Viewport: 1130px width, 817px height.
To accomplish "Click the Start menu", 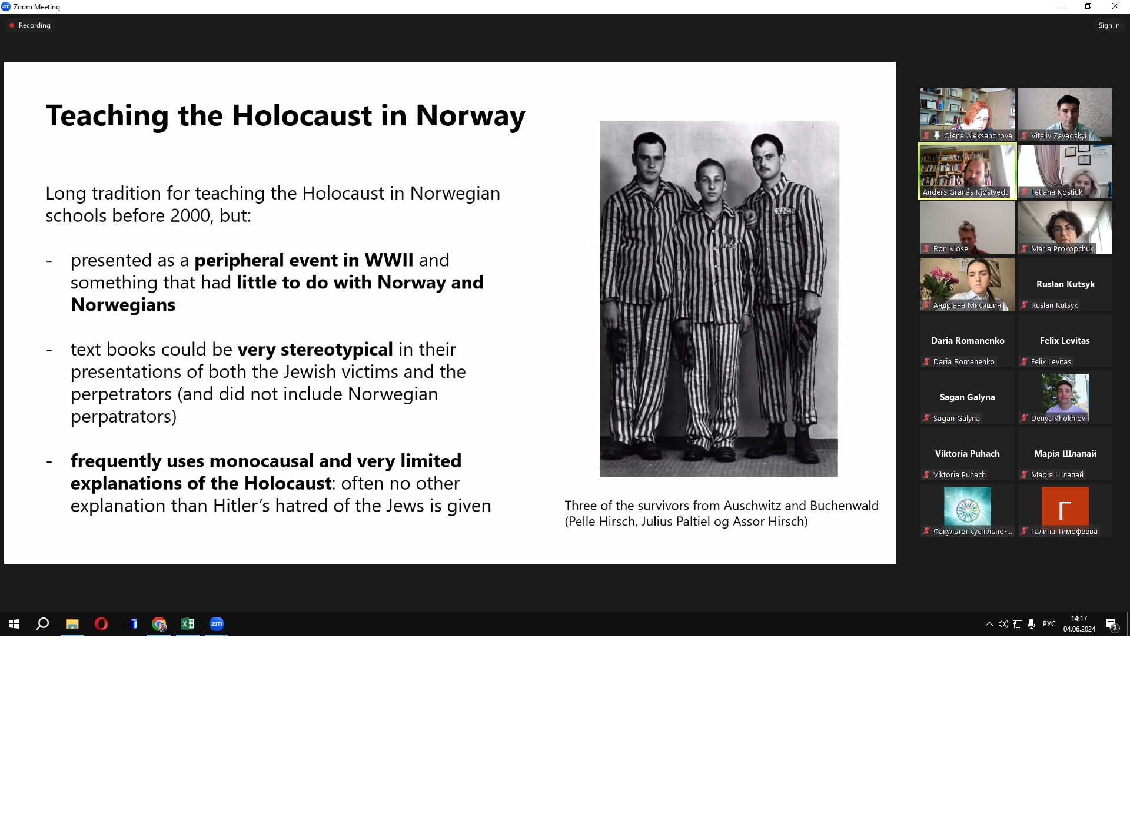I will (14, 624).
